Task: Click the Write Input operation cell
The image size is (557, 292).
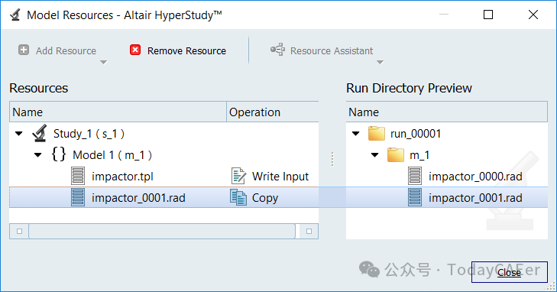Action: click(x=273, y=177)
